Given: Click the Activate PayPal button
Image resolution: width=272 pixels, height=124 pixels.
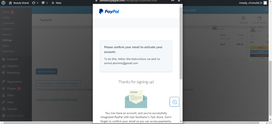Looking at the screenshot, I should 46,71.
